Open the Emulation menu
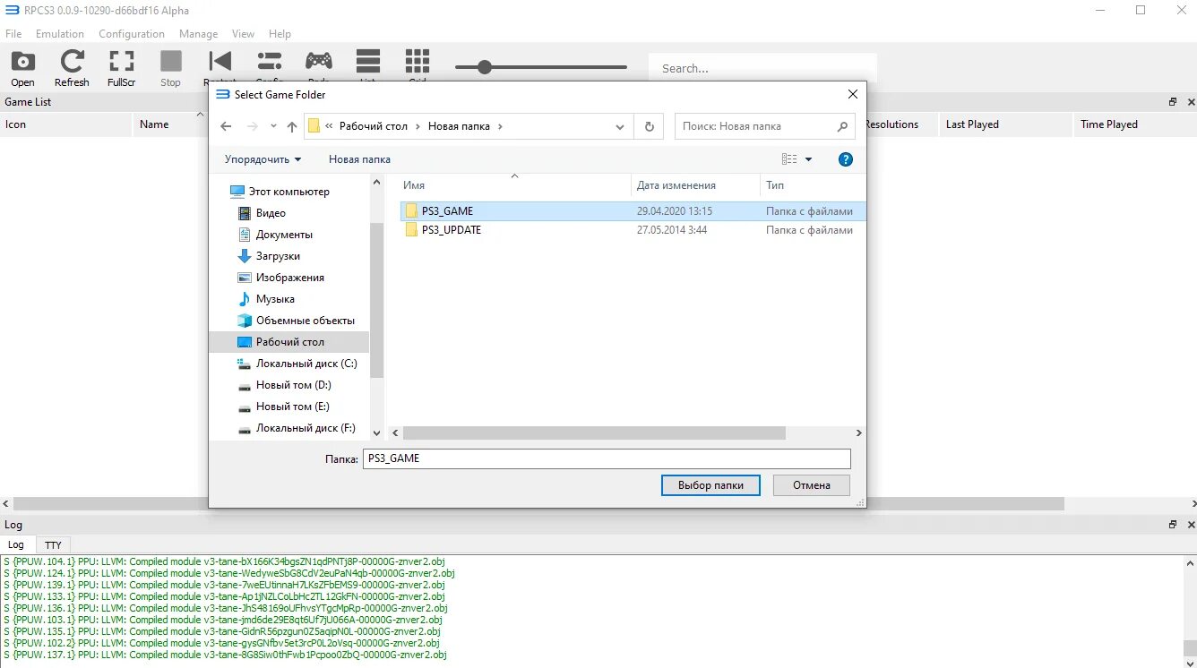 coord(60,34)
